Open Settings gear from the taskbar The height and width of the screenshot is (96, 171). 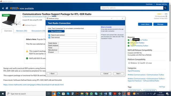[119, 94]
